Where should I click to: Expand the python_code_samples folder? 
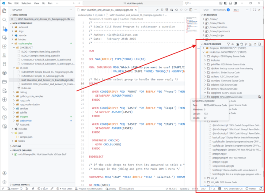(x=14, y=96)
